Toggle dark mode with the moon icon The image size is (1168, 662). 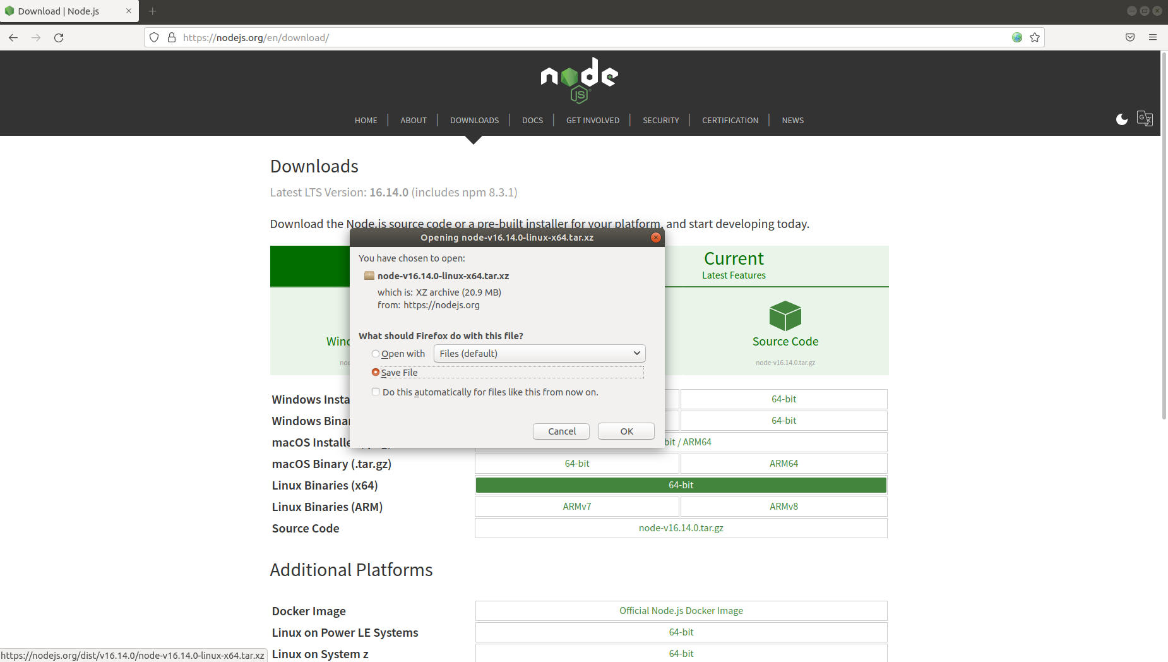point(1122,119)
